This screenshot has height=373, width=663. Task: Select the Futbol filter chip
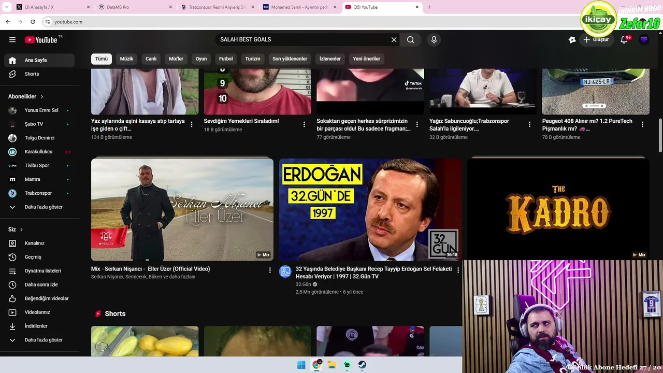(x=226, y=59)
